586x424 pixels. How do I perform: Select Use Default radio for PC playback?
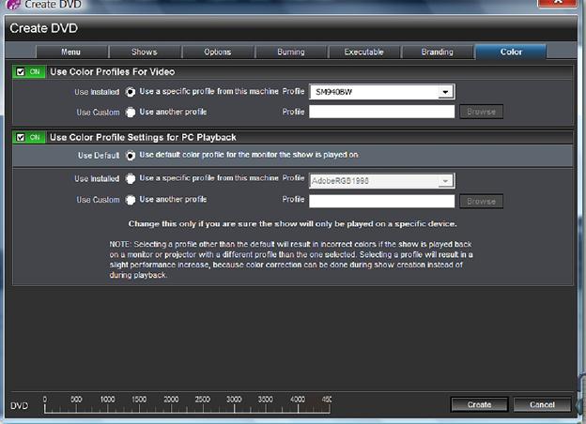[x=130, y=156]
